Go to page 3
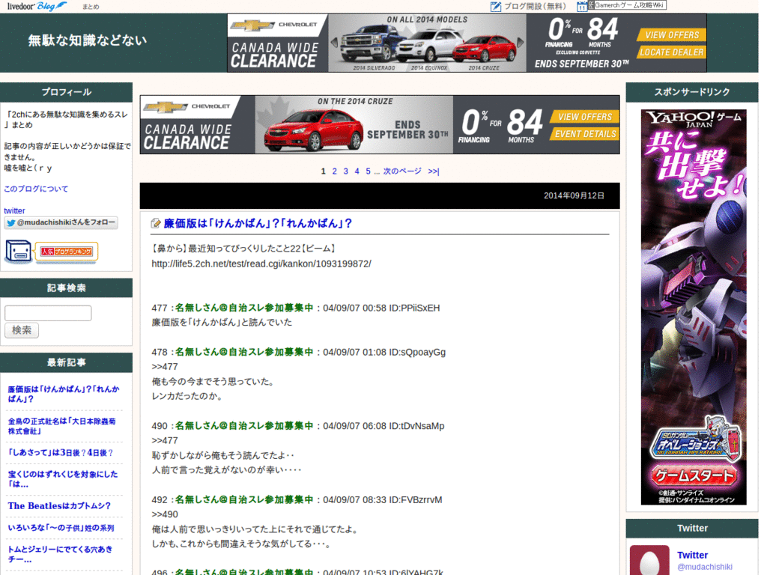This screenshot has height=575, width=767. click(346, 171)
